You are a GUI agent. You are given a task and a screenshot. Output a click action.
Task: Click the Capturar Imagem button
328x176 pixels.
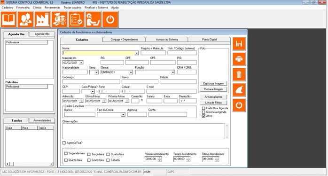pos(213,83)
